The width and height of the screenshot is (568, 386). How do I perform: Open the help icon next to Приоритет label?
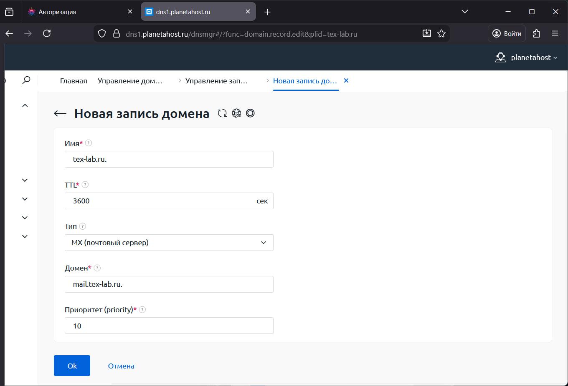point(142,310)
